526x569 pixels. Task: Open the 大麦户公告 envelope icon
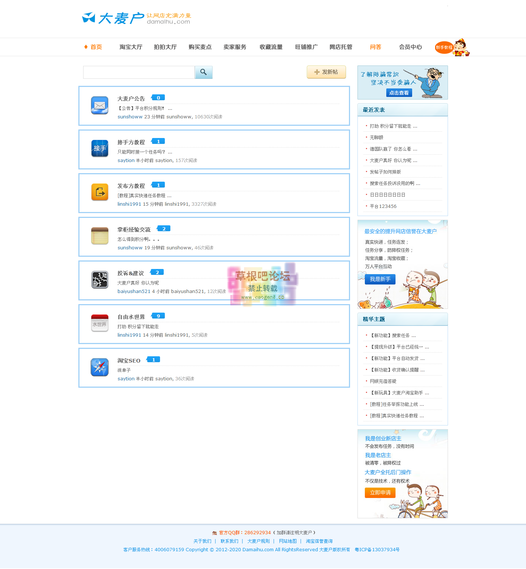click(x=99, y=105)
